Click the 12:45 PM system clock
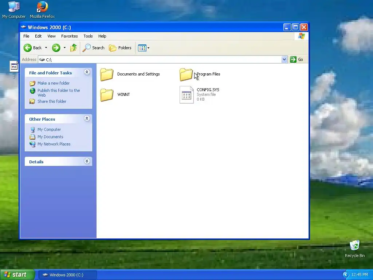The image size is (373, 280). [x=360, y=275]
